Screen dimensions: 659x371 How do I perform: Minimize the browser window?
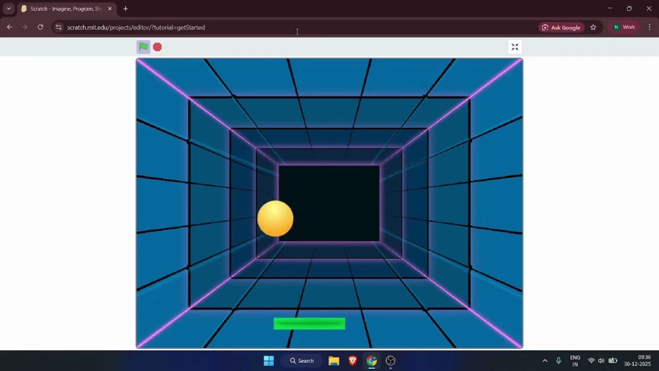coord(610,8)
